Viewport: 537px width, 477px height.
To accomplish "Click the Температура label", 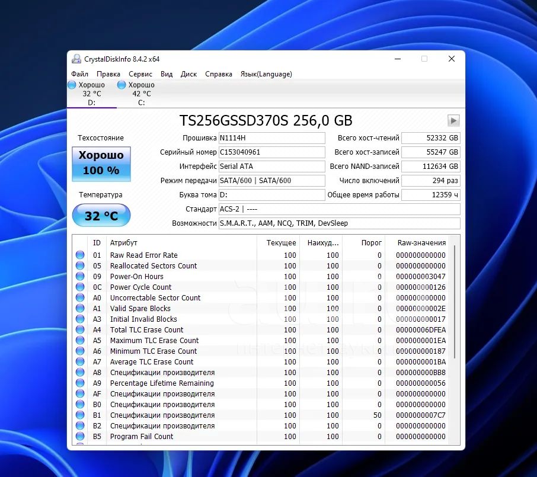I will tap(101, 195).
